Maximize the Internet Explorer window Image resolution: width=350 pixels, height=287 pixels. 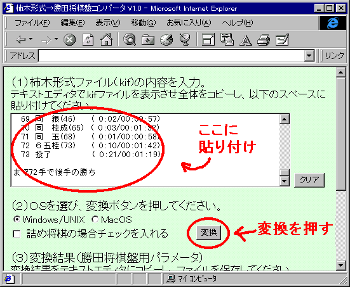(x=329, y=8)
